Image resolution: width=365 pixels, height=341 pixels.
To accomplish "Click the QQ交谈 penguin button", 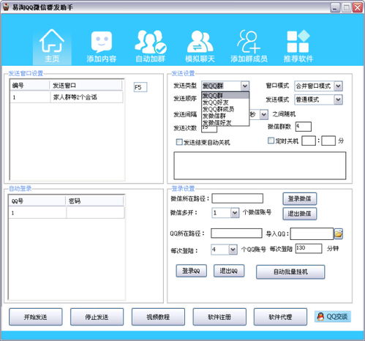I will click(333, 317).
